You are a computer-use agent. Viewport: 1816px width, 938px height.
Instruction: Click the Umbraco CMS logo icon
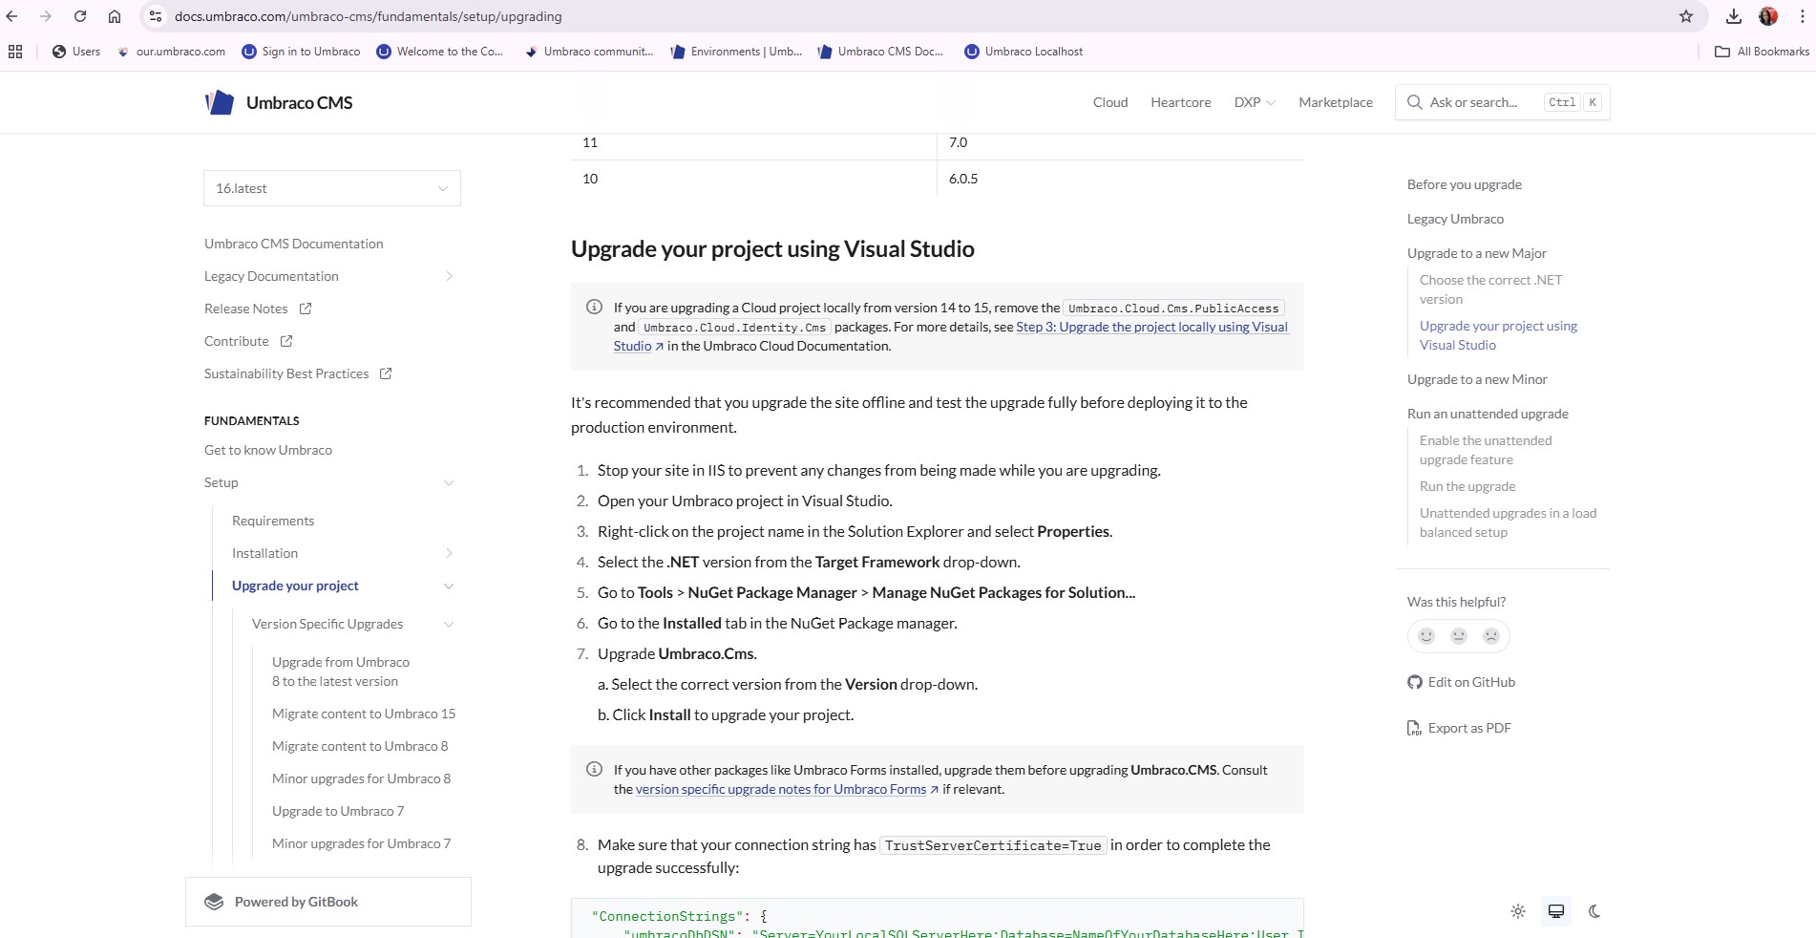coord(220,102)
